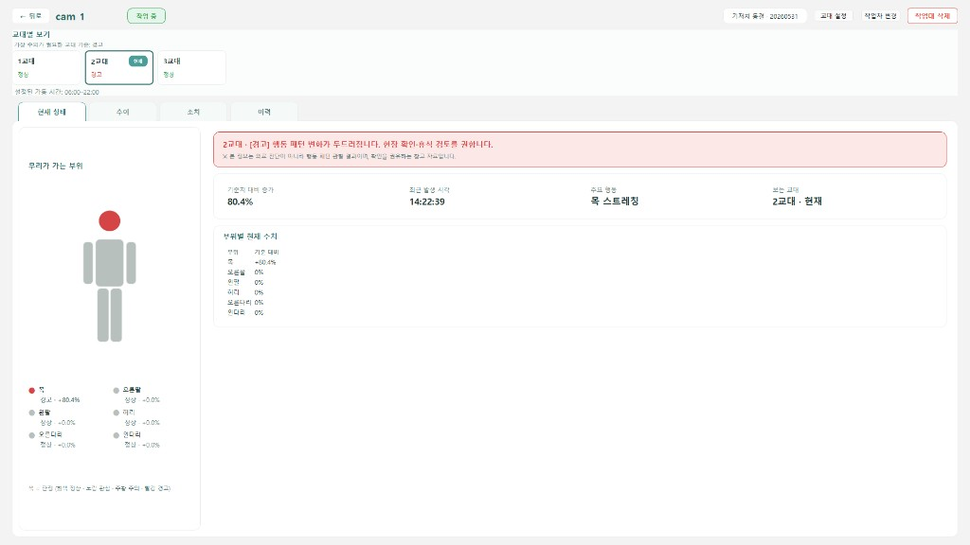This screenshot has width=970, height=545.
Task: Click the 기저치 동결 20260531 chip
Action: (764, 16)
